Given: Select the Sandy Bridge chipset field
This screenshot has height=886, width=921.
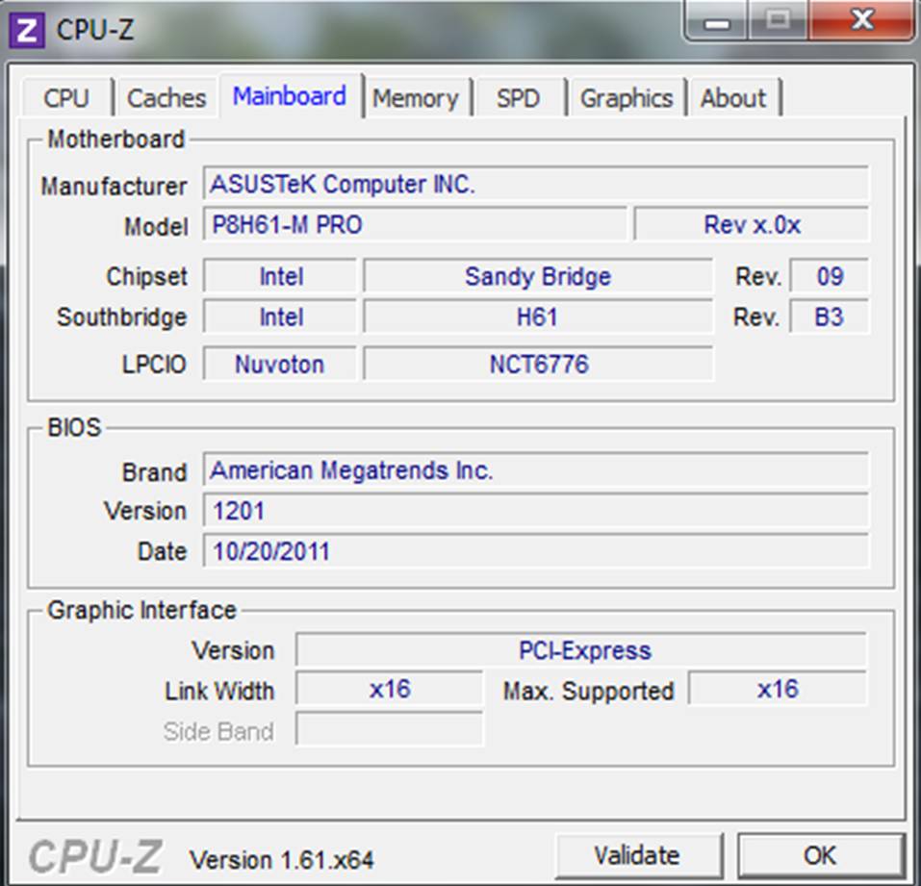Looking at the screenshot, I should pos(538,276).
